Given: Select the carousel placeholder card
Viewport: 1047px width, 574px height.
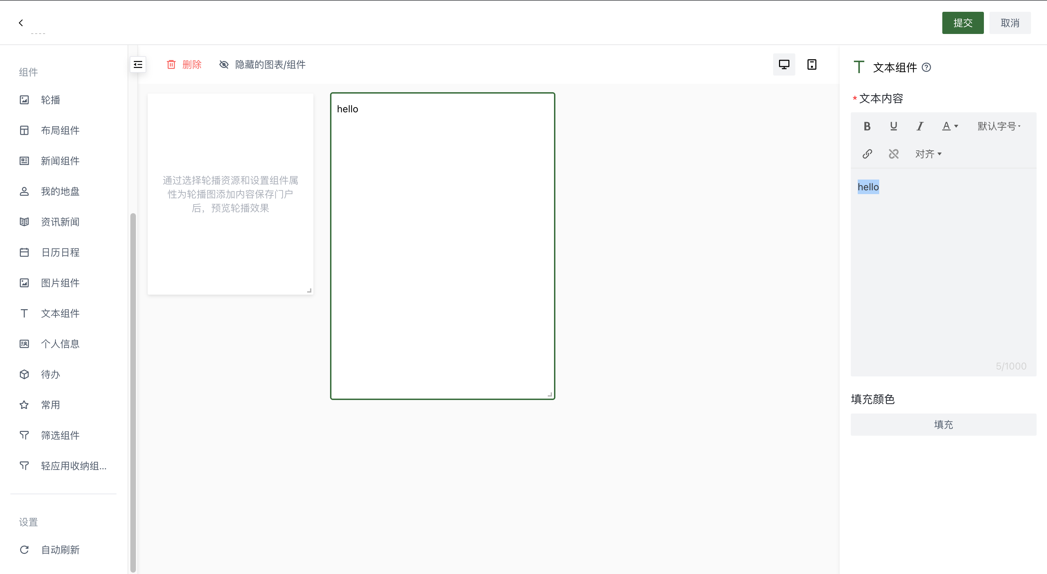Looking at the screenshot, I should [x=231, y=194].
